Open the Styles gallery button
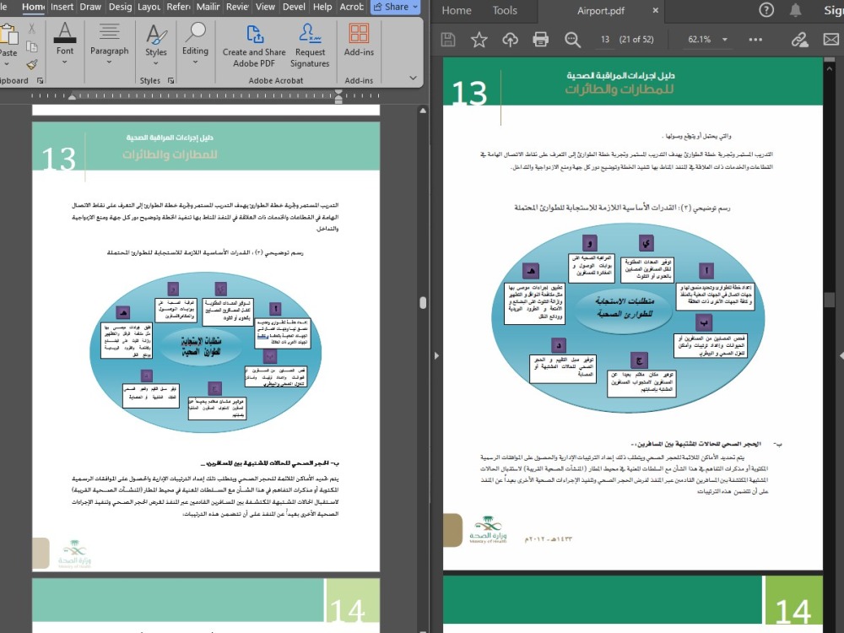This screenshot has height=633, width=844. [156, 43]
